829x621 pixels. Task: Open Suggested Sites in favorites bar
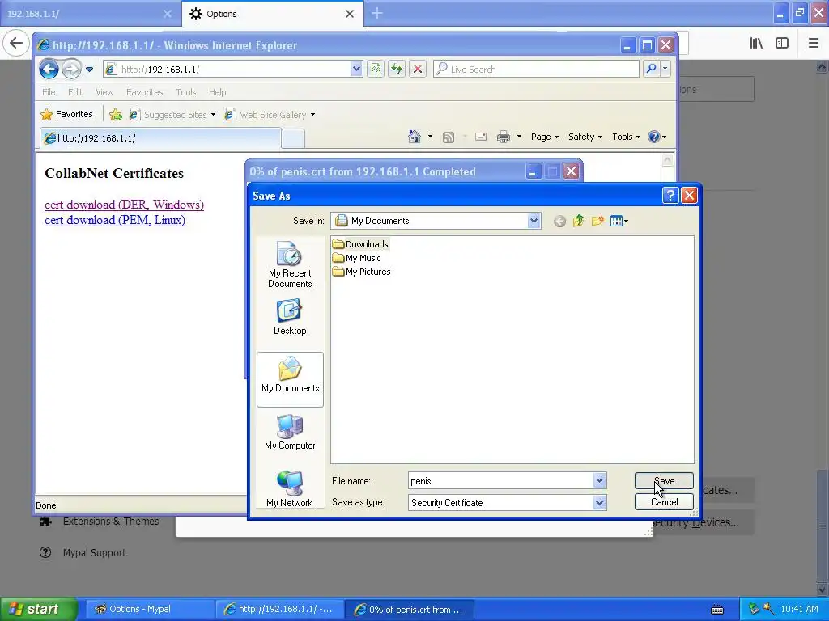pos(172,115)
